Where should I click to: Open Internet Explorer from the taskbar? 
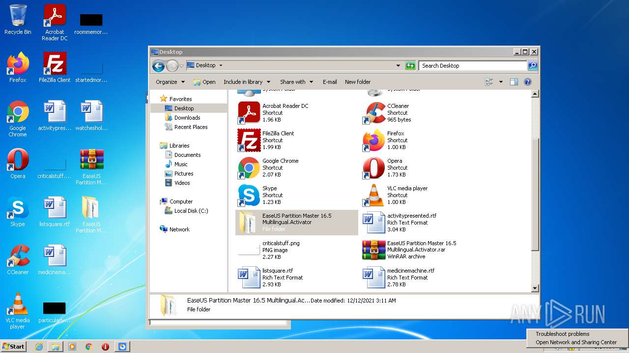[39, 347]
